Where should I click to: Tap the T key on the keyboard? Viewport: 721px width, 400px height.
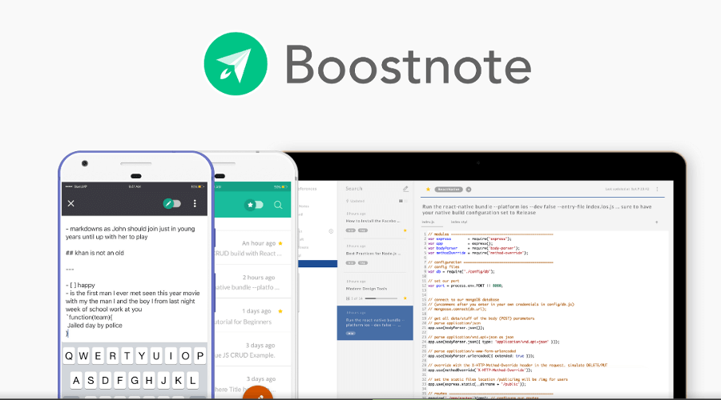[x=127, y=356]
